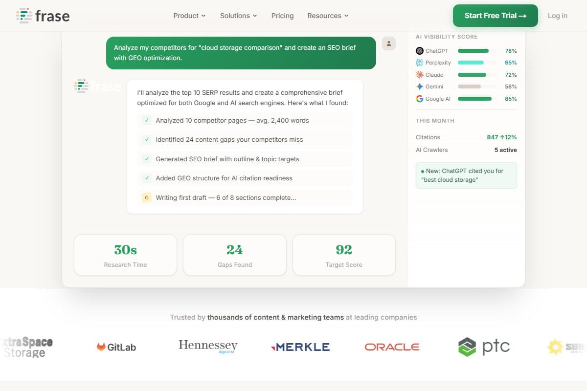Click Start Free Trial button
587x391 pixels.
(x=496, y=16)
